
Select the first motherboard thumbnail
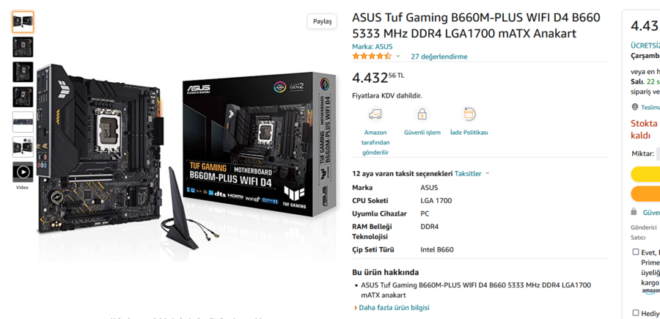pyautogui.click(x=23, y=22)
